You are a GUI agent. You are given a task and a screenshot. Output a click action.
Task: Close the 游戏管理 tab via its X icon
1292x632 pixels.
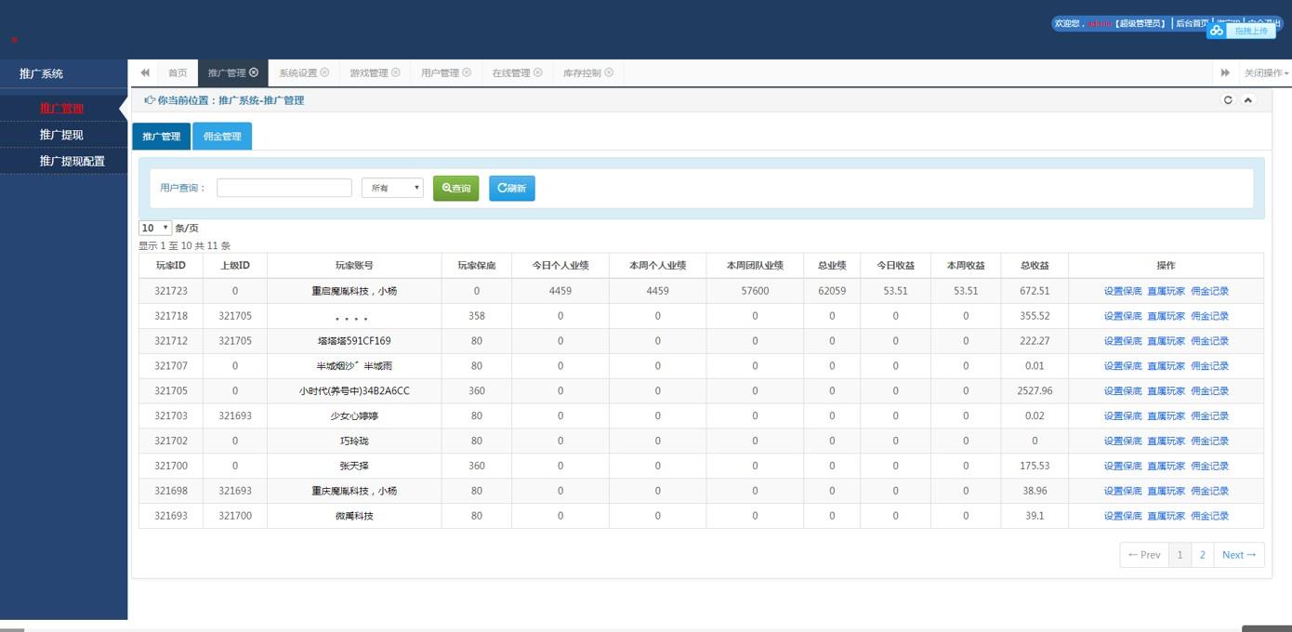396,72
